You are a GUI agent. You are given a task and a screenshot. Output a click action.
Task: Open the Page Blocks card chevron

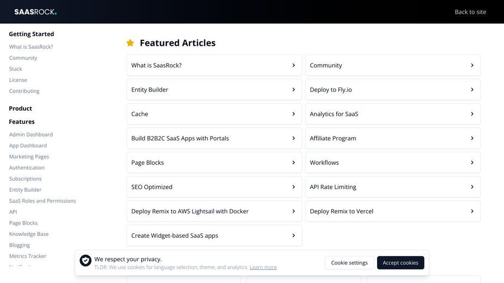coord(294,163)
